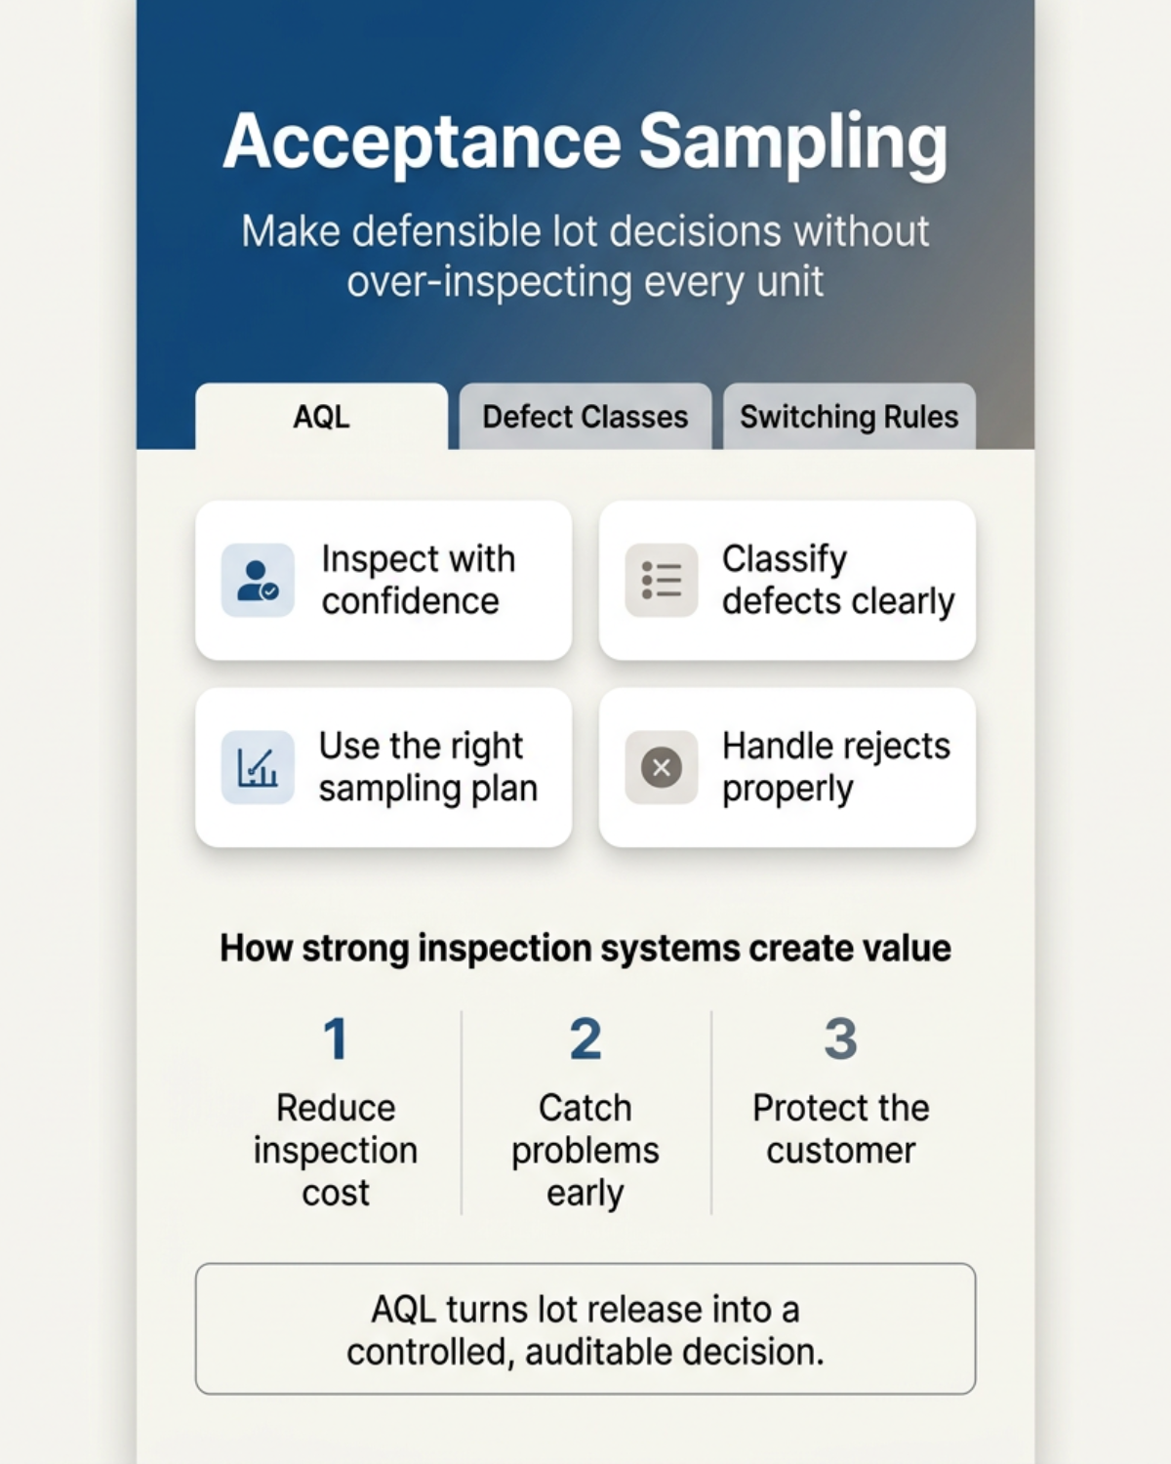Switch to the Defect Classes tab
Screen dimensions: 1171x1464
[585, 417]
